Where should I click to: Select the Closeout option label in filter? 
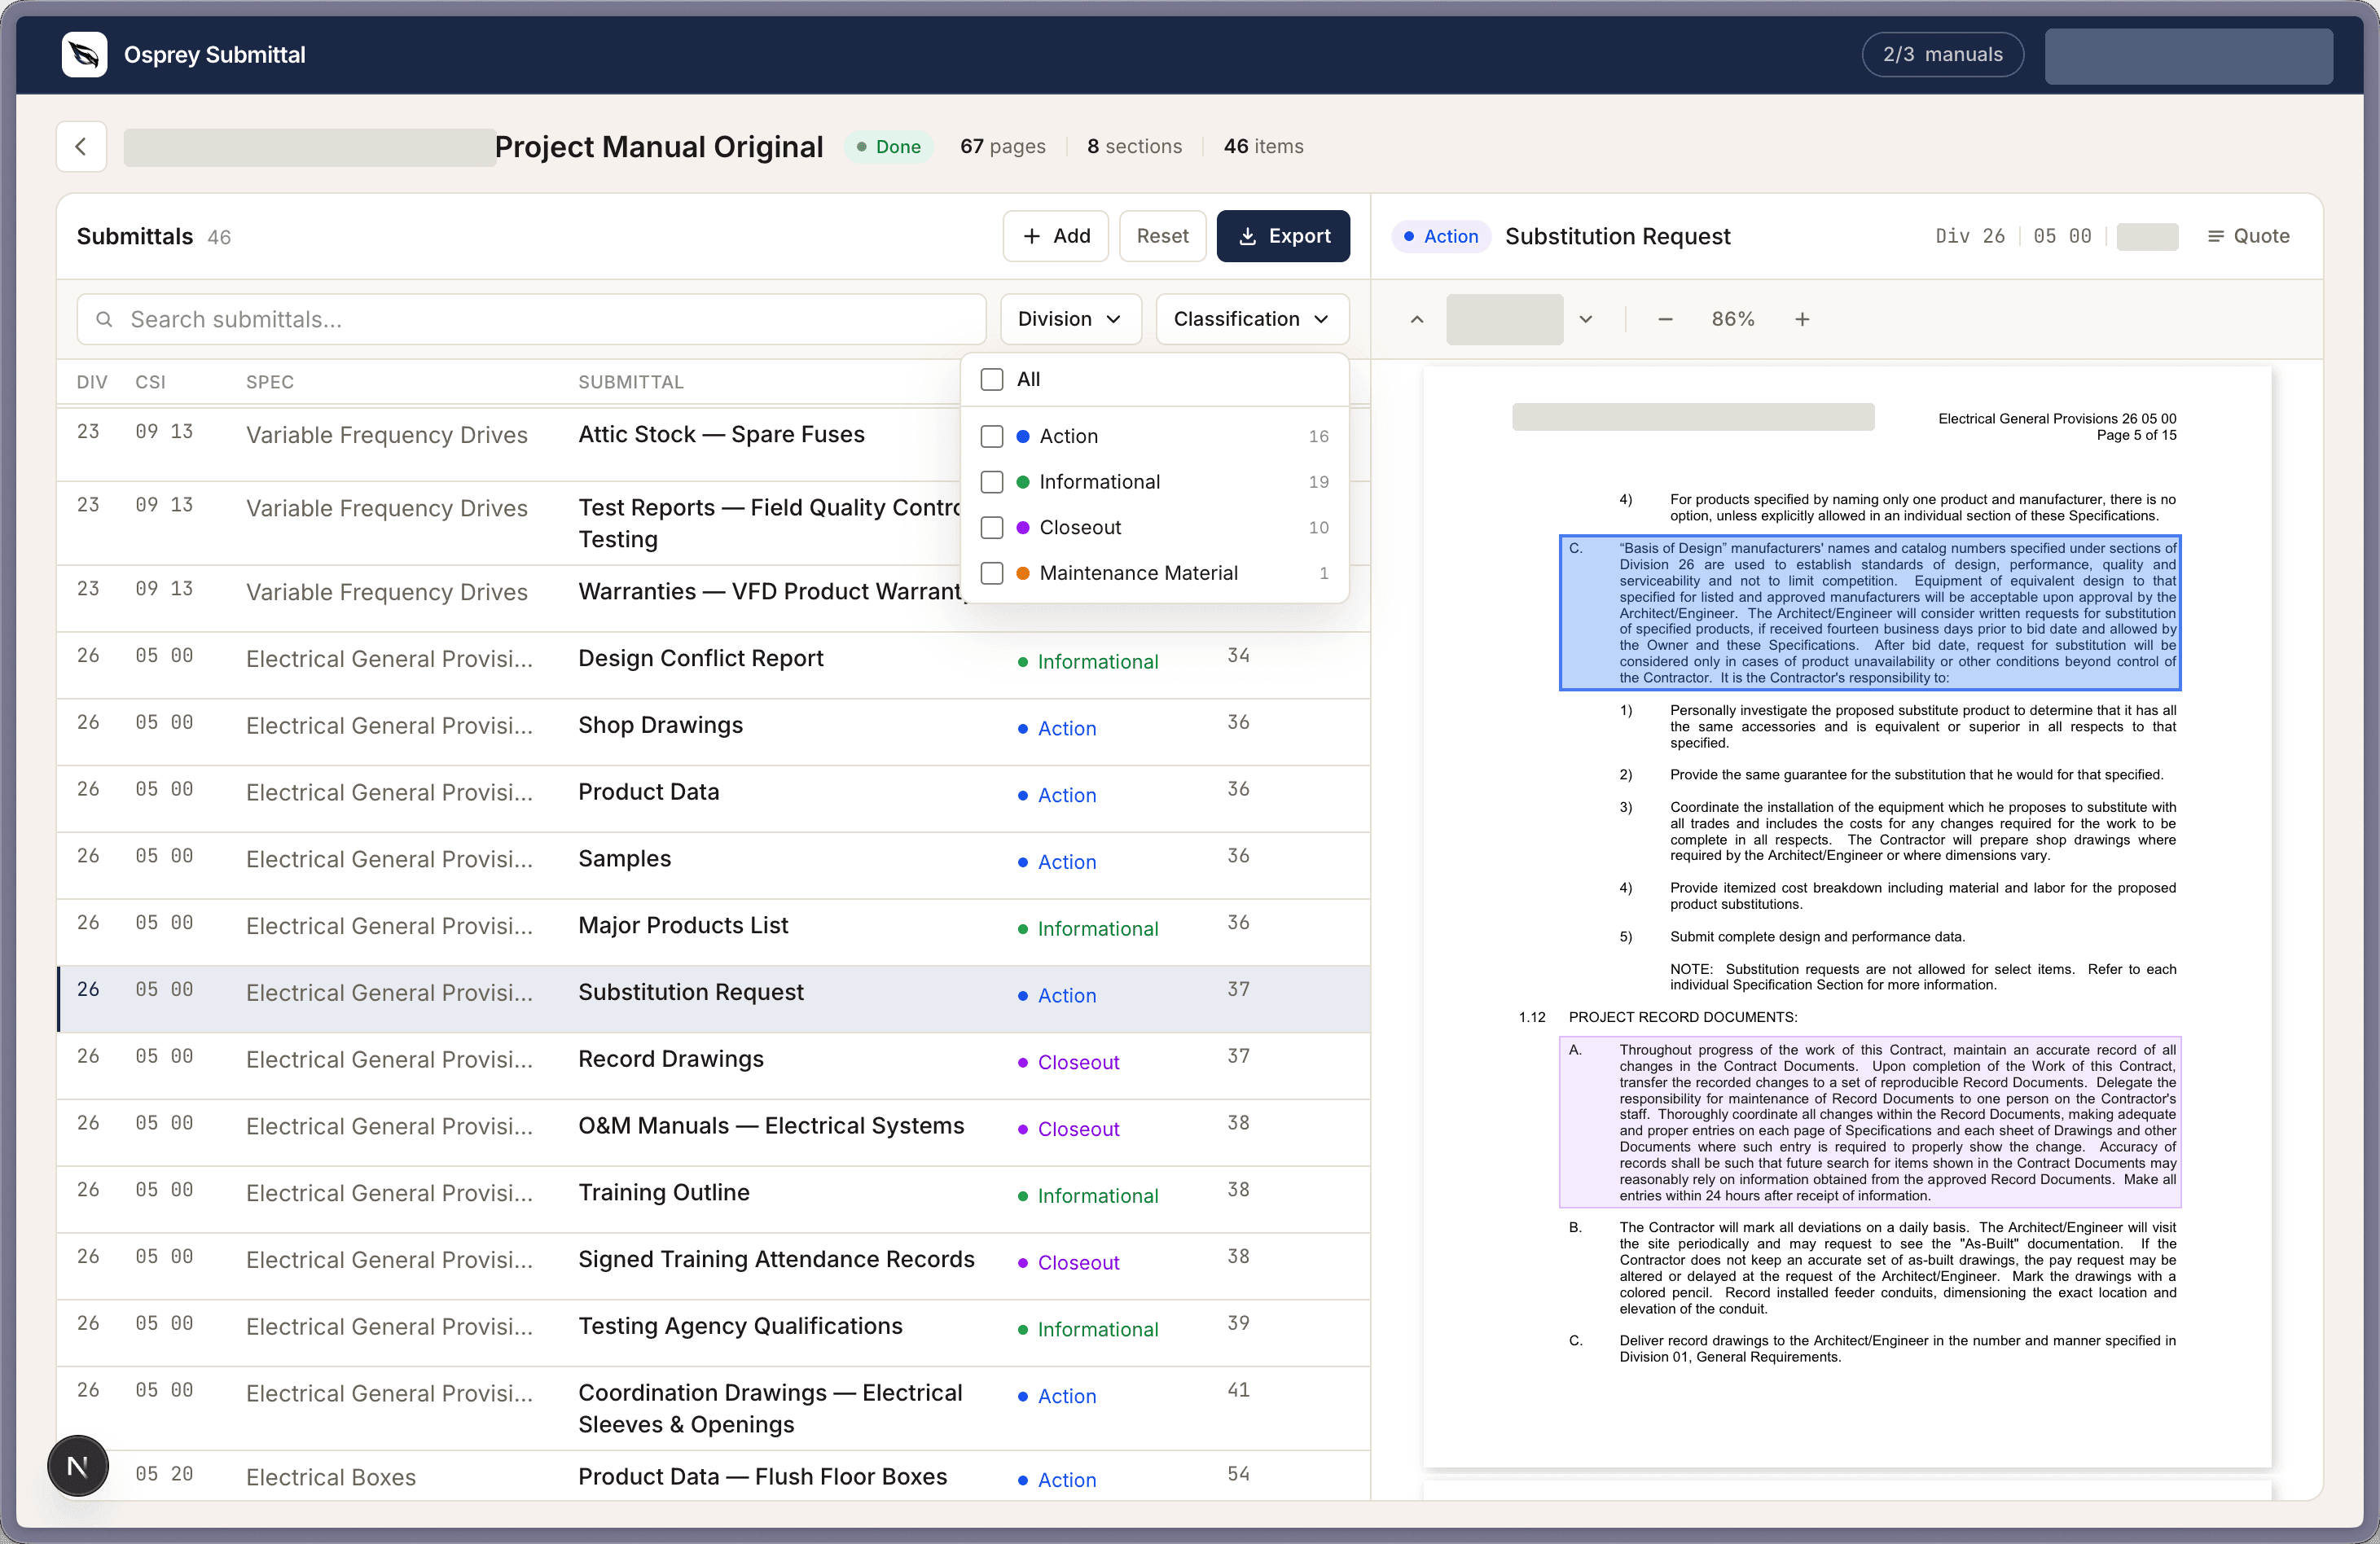click(1080, 527)
